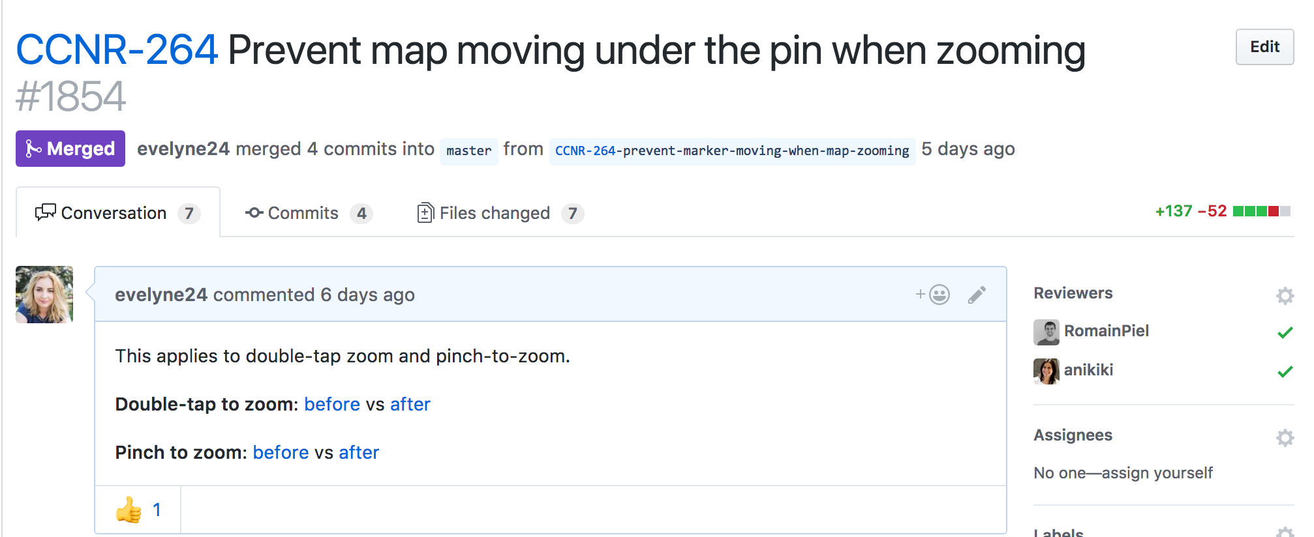1314x537 pixels.
Task: Click the thumbs up reaction
Action: click(x=138, y=510)
